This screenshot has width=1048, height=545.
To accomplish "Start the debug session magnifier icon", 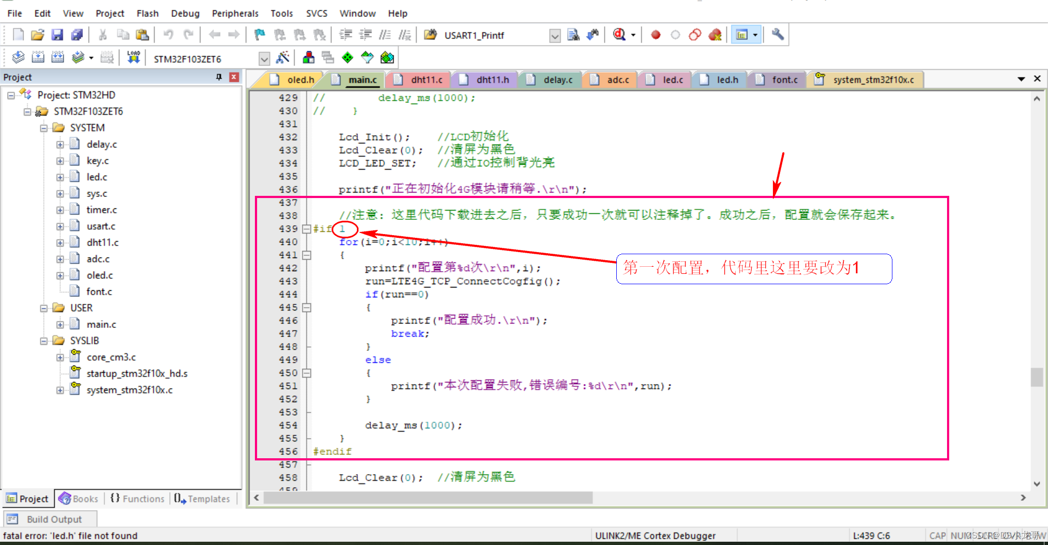I will (619, 35).
